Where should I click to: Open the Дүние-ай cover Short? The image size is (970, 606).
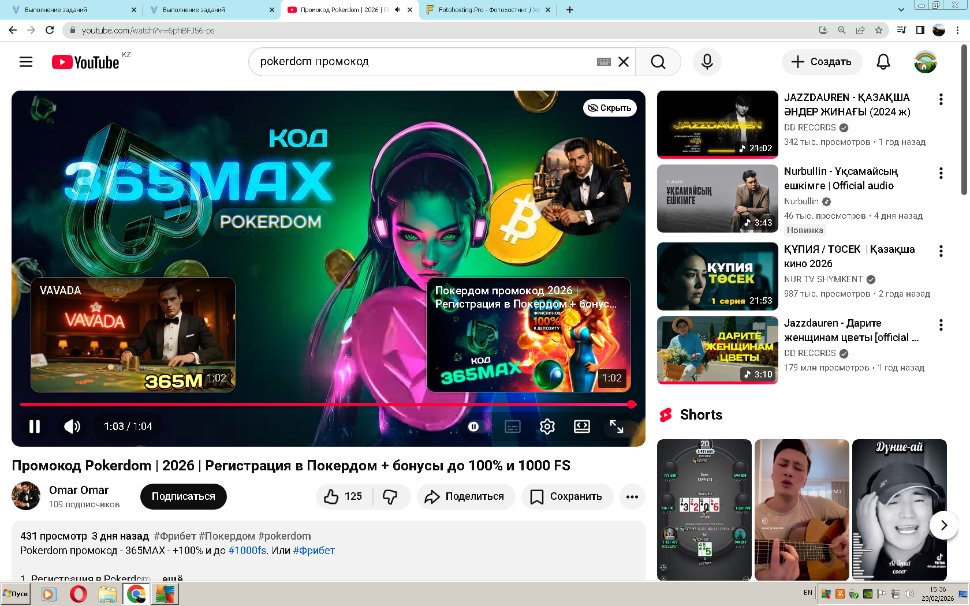tap(900, 510)
